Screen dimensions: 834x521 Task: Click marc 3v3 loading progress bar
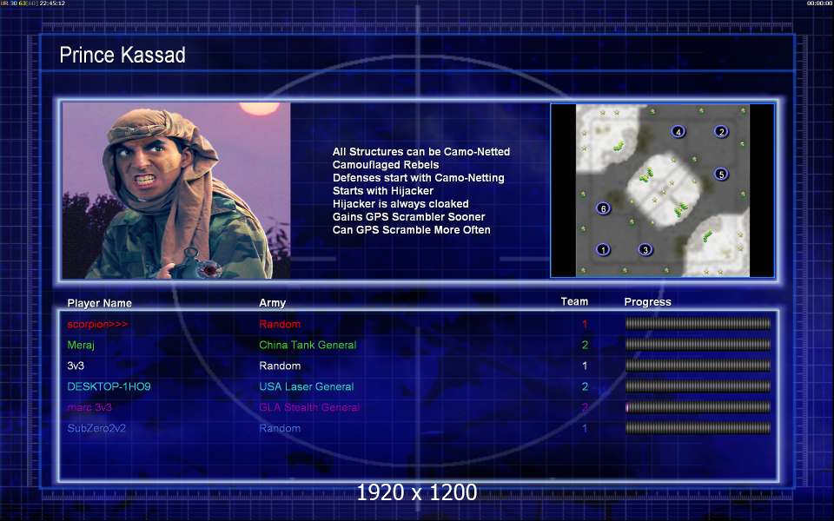coord(698,407)
